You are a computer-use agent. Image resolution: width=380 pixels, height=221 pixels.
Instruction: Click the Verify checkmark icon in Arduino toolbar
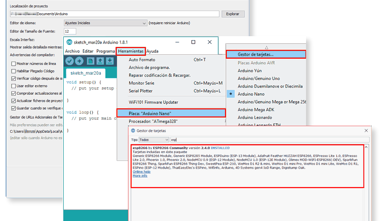(70, 61)
